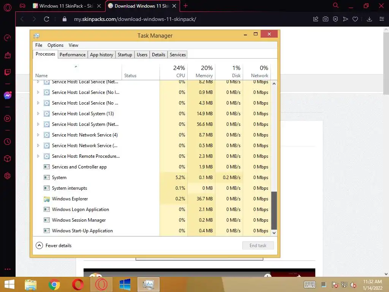Launch Google Chrome from the taskbar
This screenshot has width=389, height=292.
(x=54, y=284)
